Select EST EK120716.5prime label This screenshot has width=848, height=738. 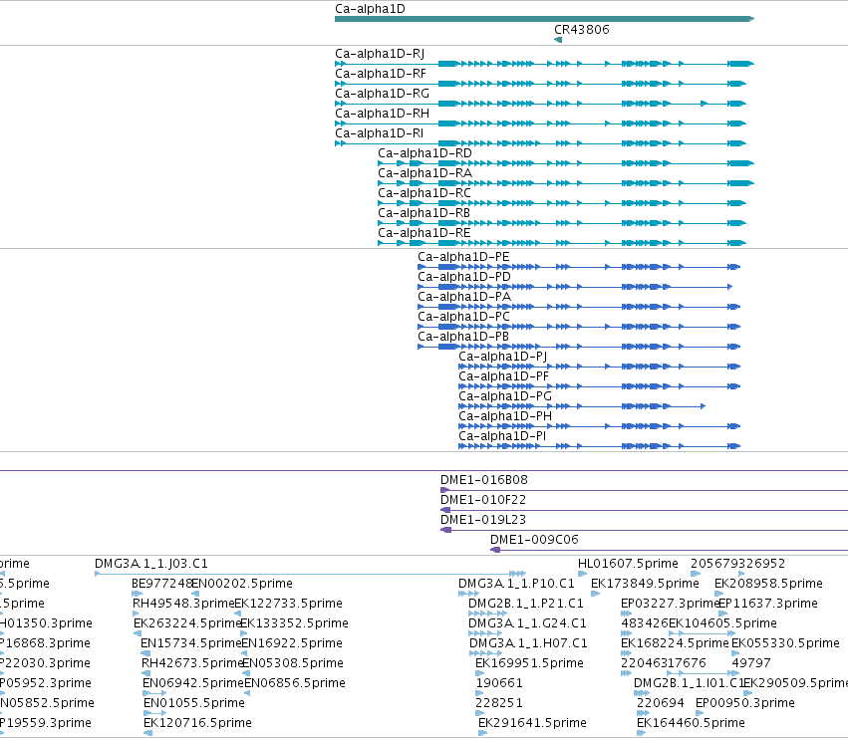pyautogui.click(x=198, y=723)
